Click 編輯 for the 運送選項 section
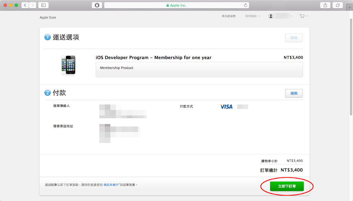 coord(294,38)
